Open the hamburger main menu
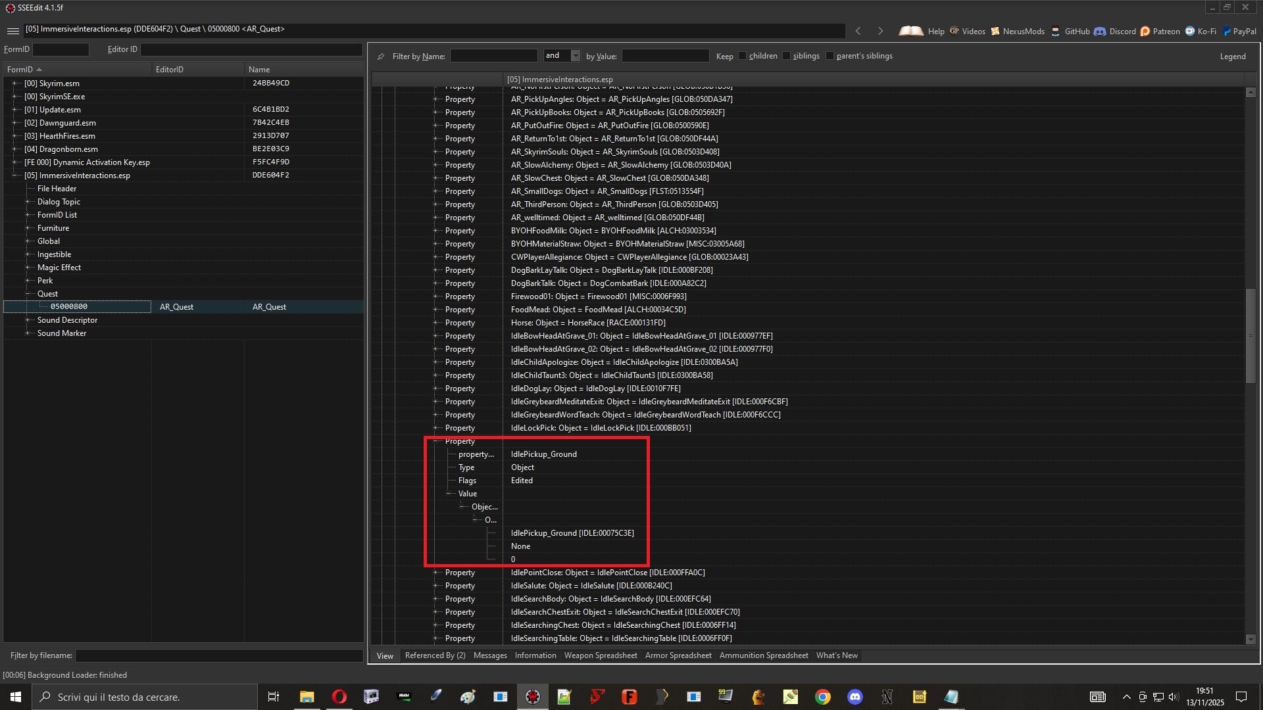The width and height of the screenshot is (1263, 710). click(x=12, y=31)
